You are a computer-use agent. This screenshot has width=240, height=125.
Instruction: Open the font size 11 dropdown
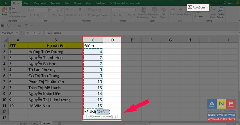click(x=55, y=10)
